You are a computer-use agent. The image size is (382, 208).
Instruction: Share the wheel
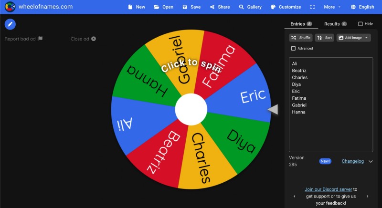(220, 7)
